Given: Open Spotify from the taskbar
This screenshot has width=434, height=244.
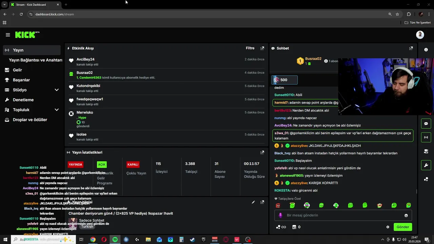Looking at the screenshot, I should (115, 240).
